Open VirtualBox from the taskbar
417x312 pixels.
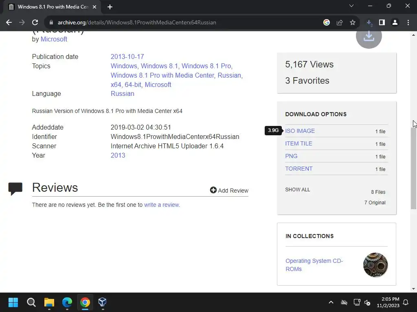click(x=102, y=302)
